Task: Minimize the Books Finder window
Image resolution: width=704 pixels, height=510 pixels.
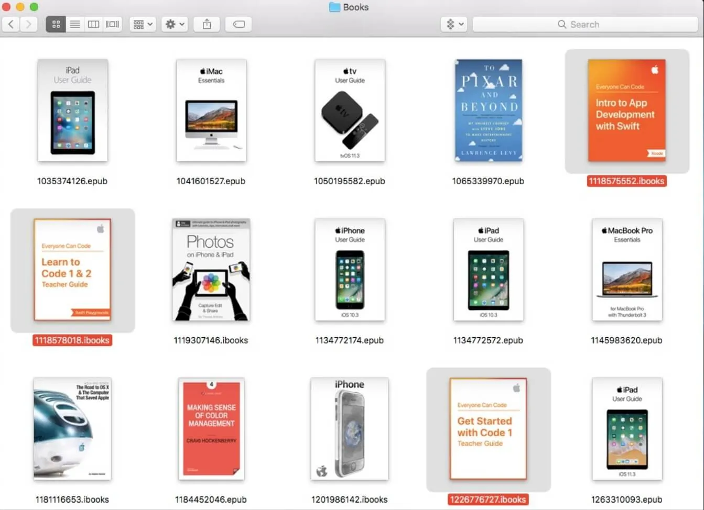Action: coord(20,7)
